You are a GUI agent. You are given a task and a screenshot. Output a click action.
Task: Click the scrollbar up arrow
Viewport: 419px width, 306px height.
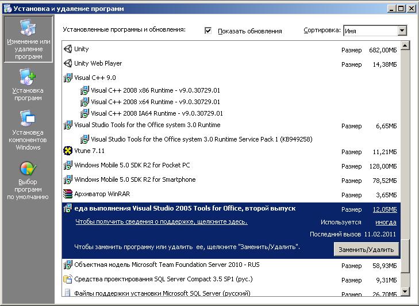405,47
